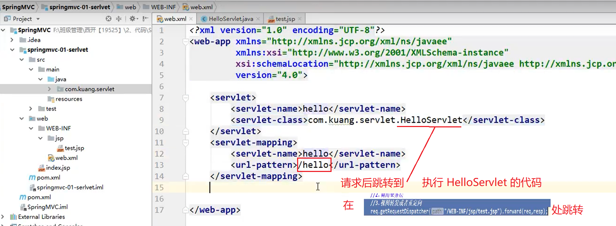The width and height of the screenshot is (616, 226).
Task: Collapse the web folder in tree
Action: click(x=21, y=119)
